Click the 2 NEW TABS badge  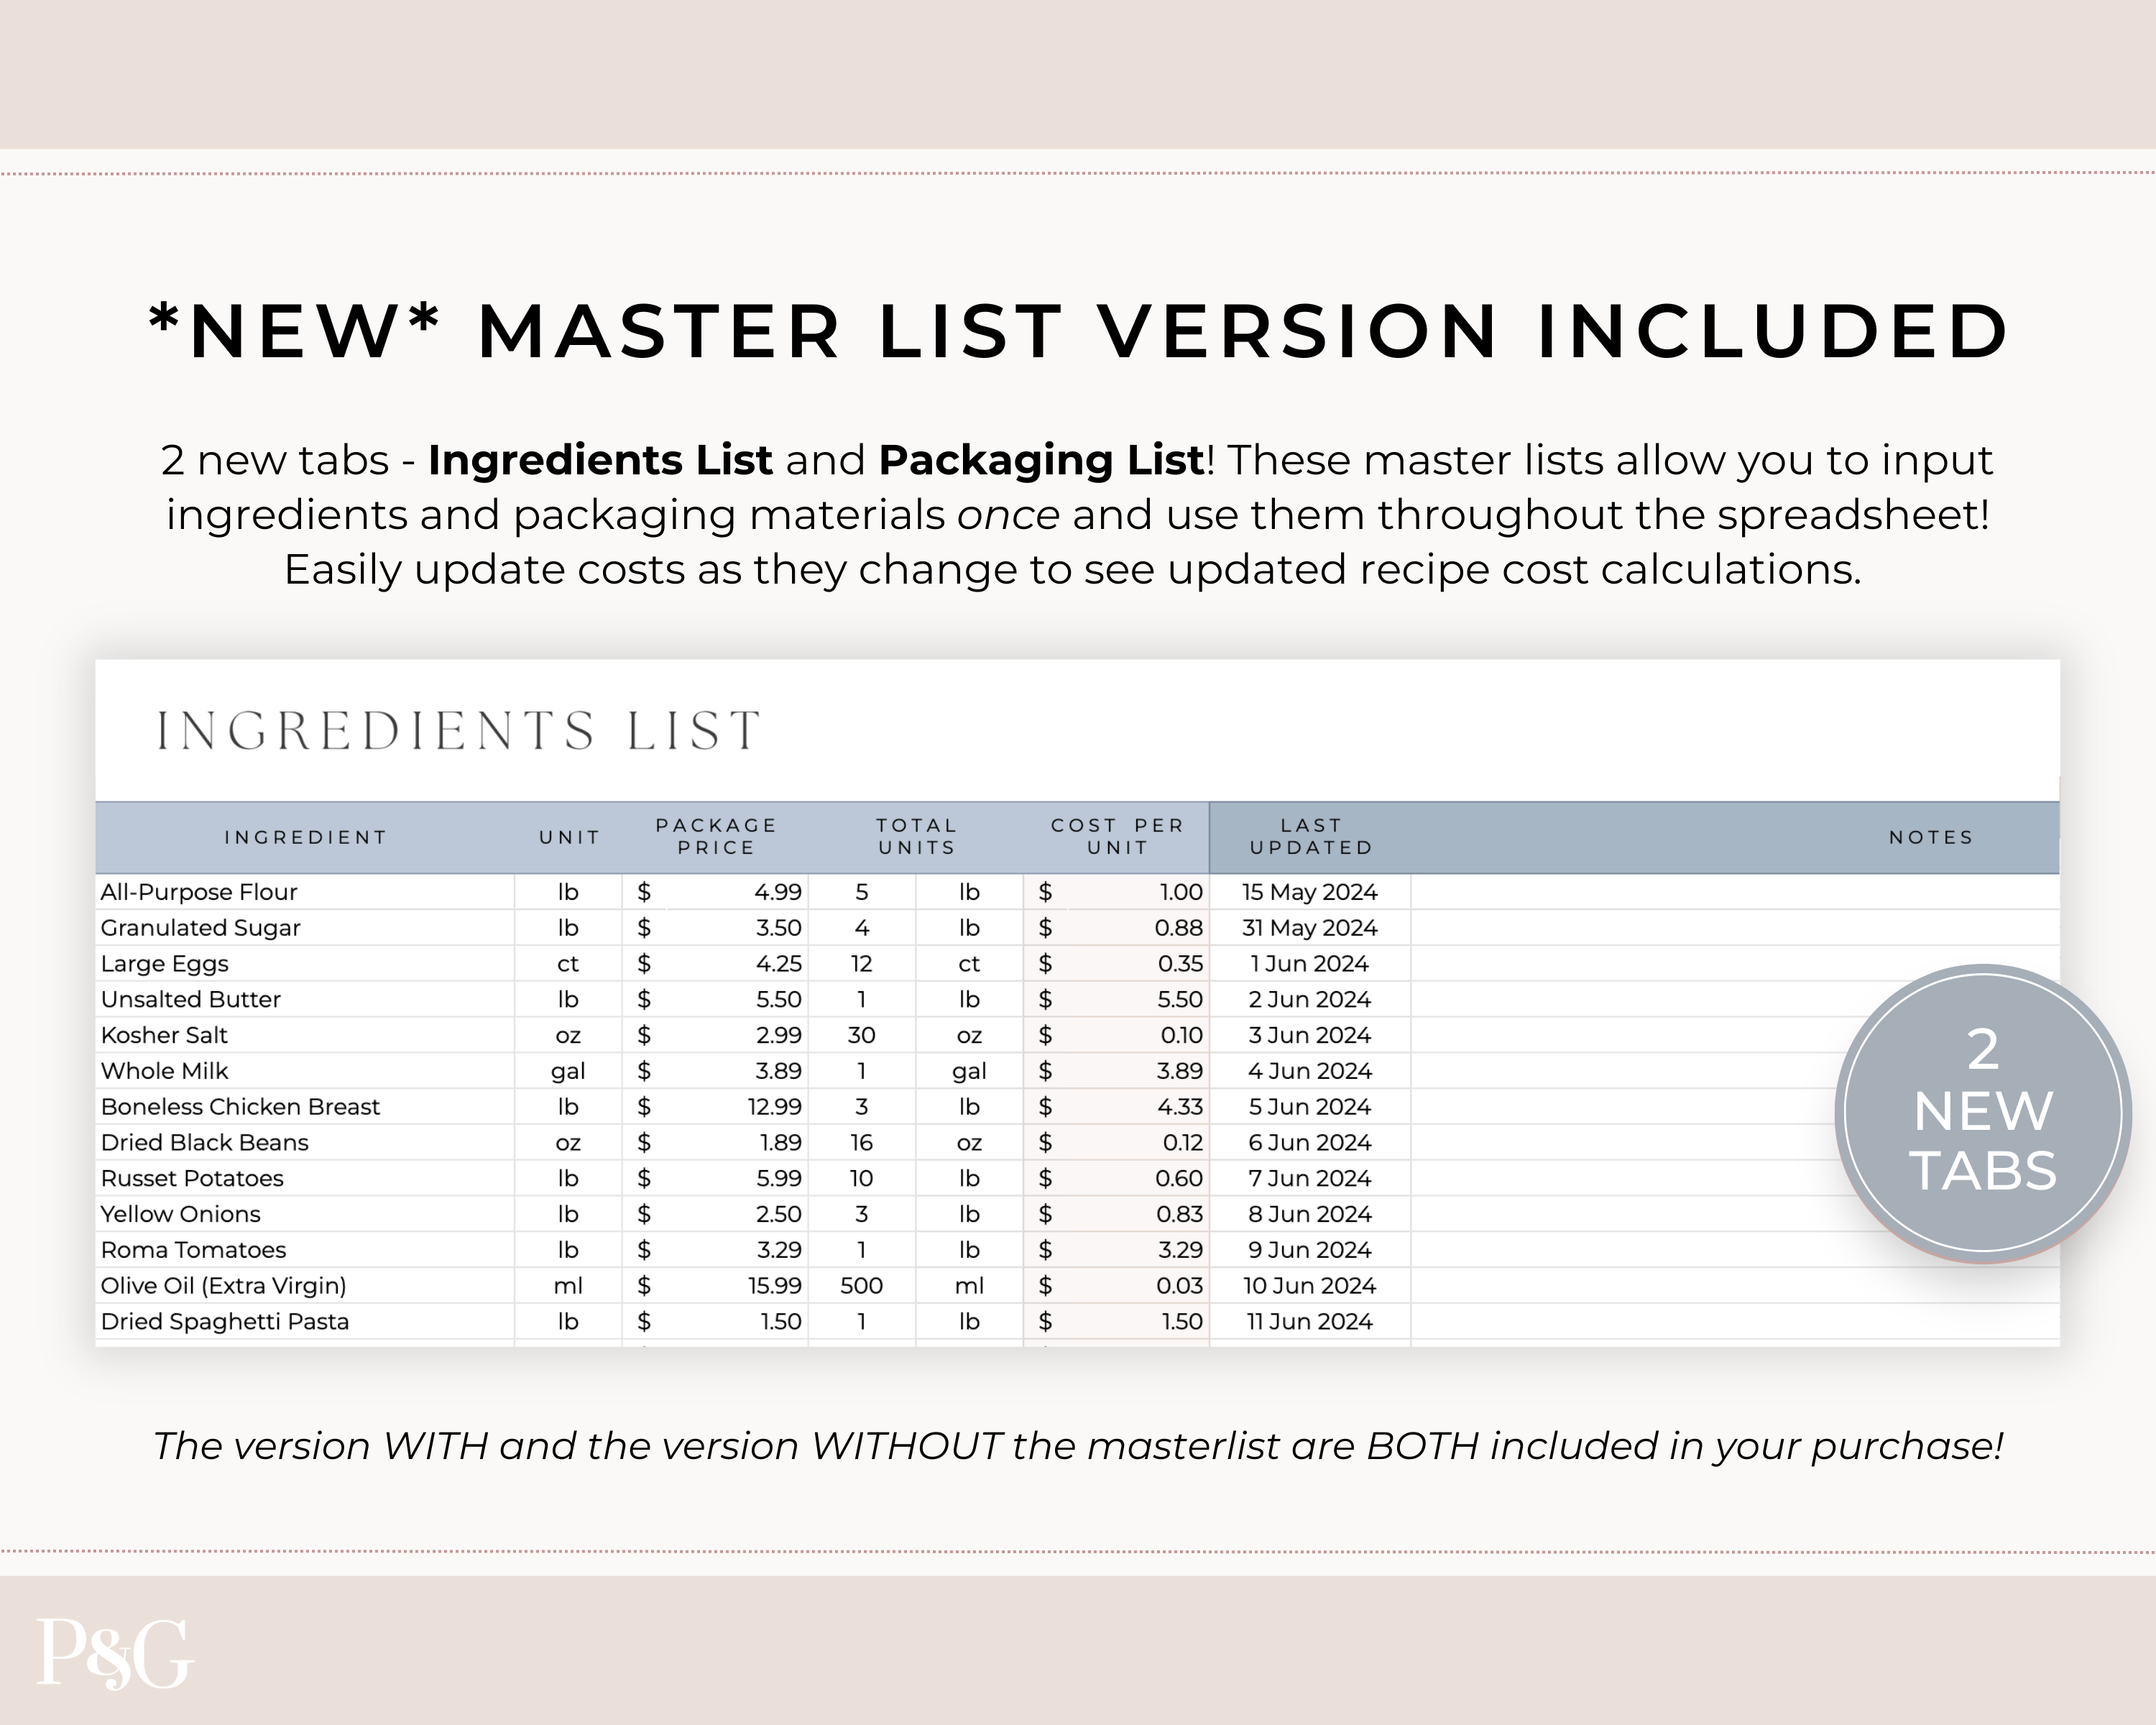coord(1982,1111)
